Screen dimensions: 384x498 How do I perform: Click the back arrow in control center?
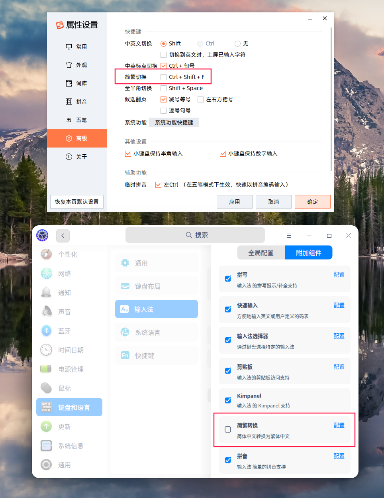(63, 235)
